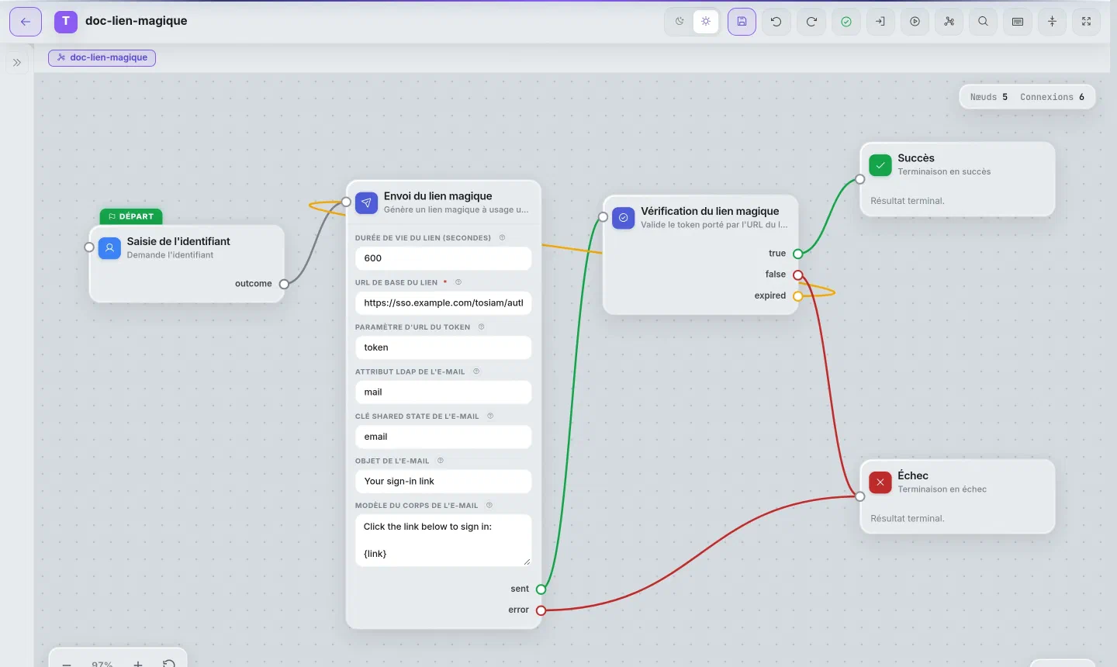This screenshot has width=1117, height=667.
Task: Edit the e-mail subject field
Action: click(x=444, y=482)
